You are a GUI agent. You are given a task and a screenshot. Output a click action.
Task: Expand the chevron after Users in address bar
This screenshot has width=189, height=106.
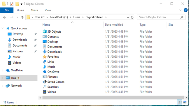(83, 17)
